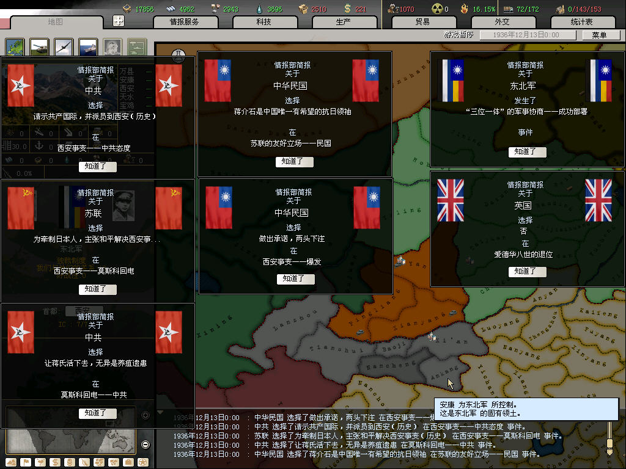This screenshot has width=626, height=469.
Task: Acknowledge the 西安事变——爆发 report
Action: [296, 278]
